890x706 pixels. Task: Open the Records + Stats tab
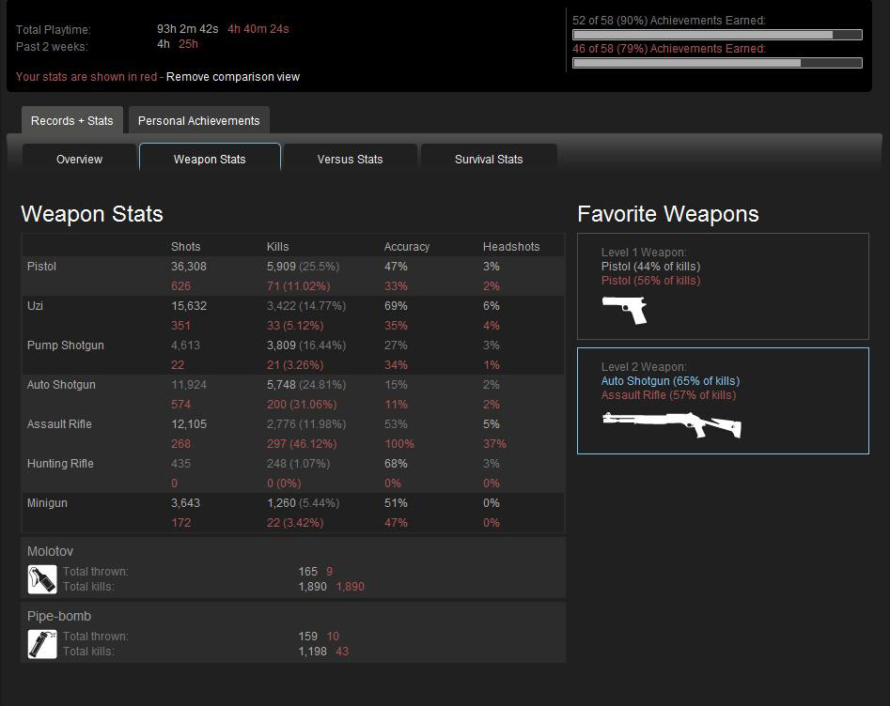(72, 120)
